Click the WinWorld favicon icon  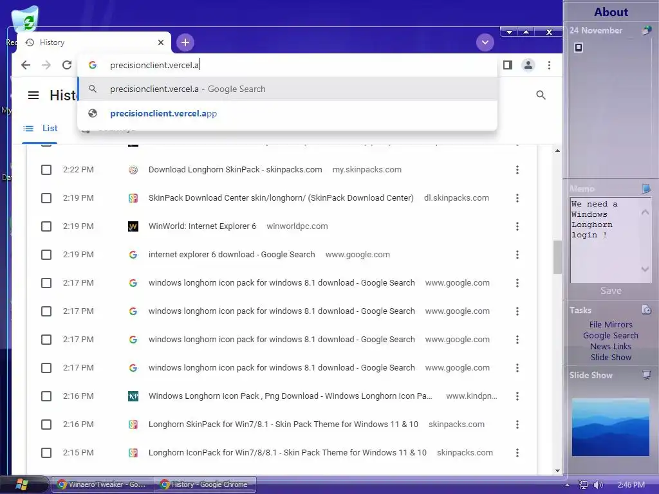[x=133, y=226]
